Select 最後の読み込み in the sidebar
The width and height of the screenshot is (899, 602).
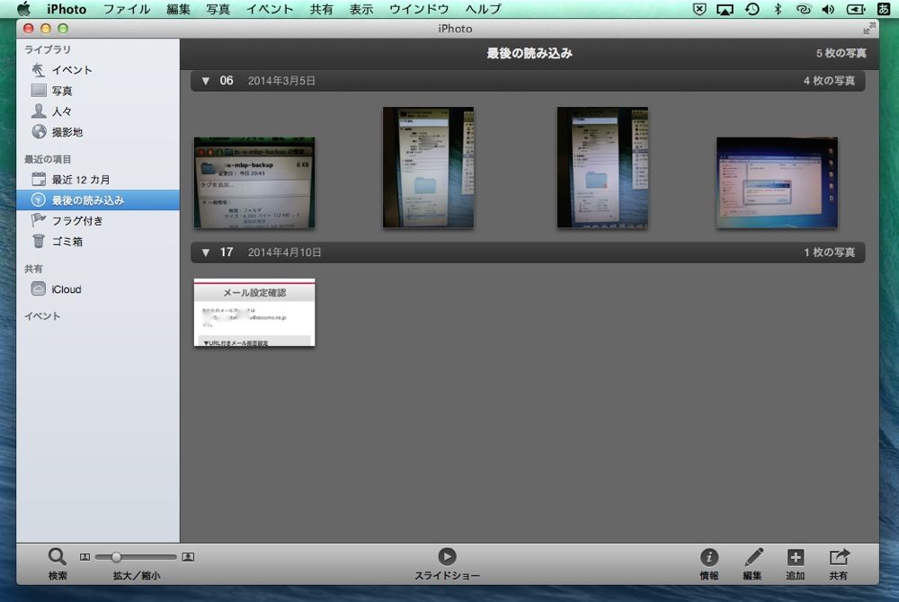coord(98,199)
